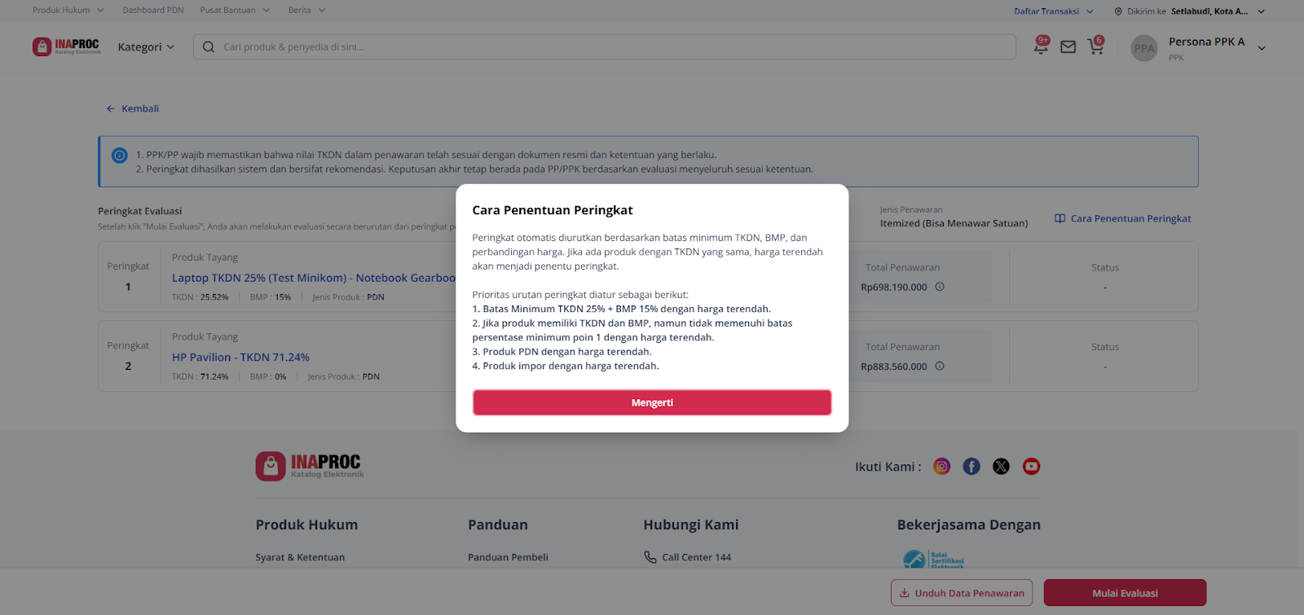This screenshot has width=1304, height=615.
Task: Expand the Produk Hukum menu
Action: 68,11
